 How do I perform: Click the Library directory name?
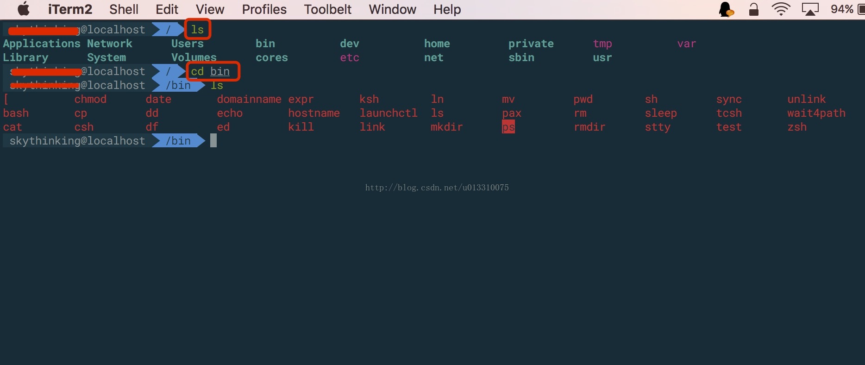26,57
